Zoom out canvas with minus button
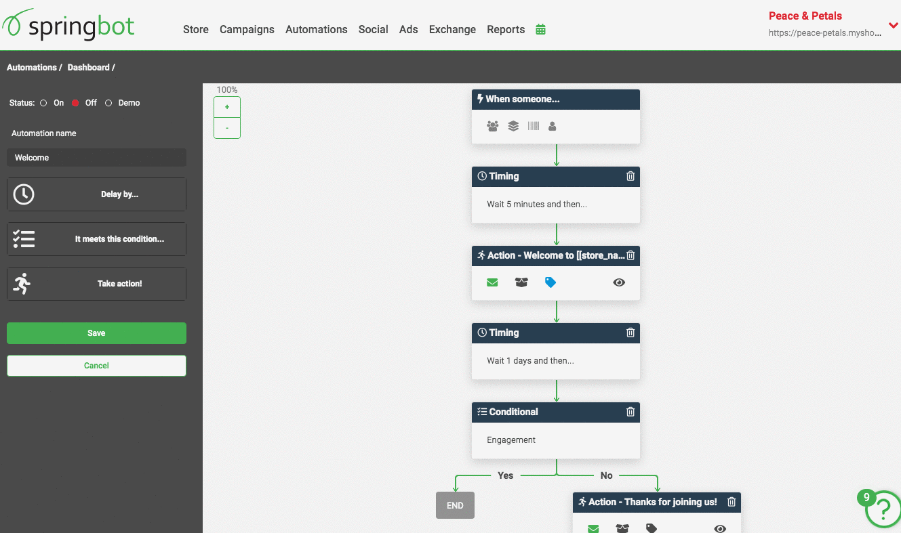 227,128
